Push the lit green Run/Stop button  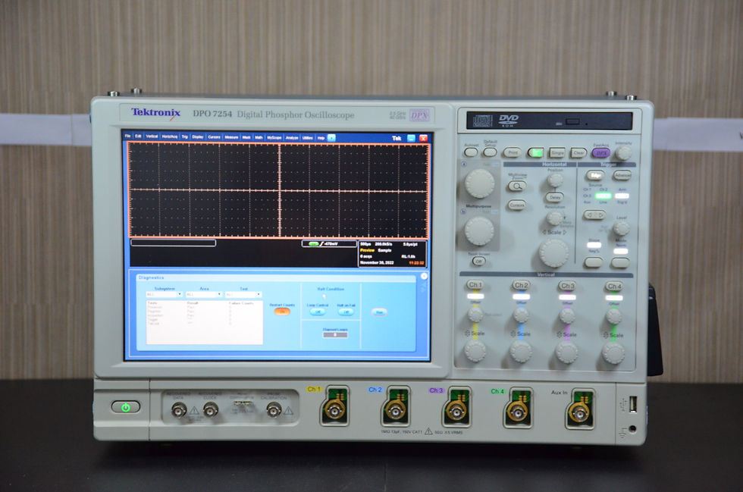(x=535, y=152)
